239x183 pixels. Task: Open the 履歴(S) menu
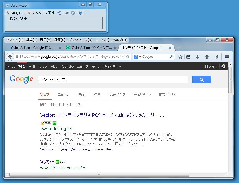click(60, 40)
